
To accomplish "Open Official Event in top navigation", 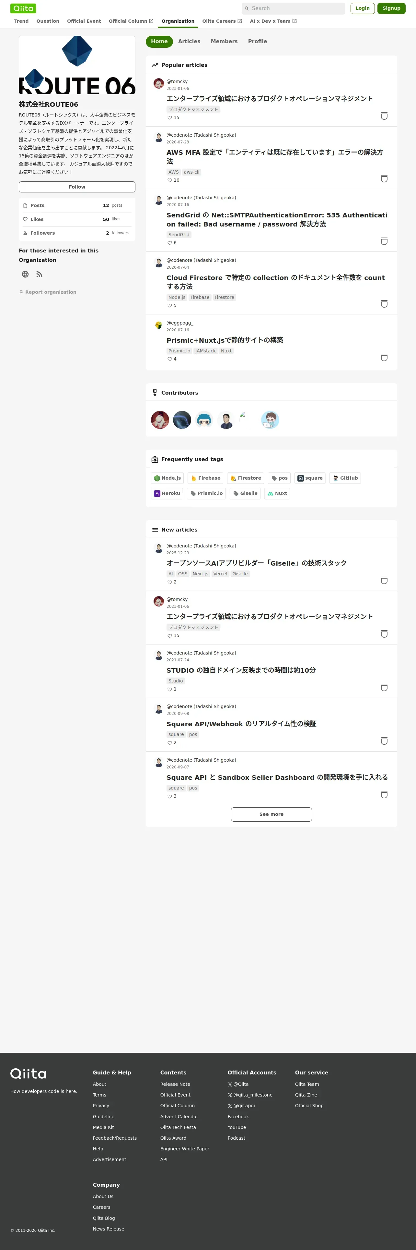I will click(x=84, y=21).
